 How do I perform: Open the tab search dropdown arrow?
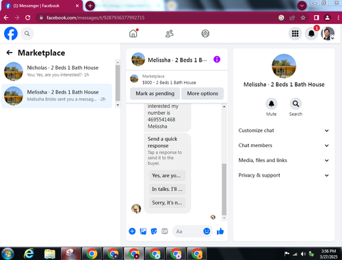tap(302, 5)
